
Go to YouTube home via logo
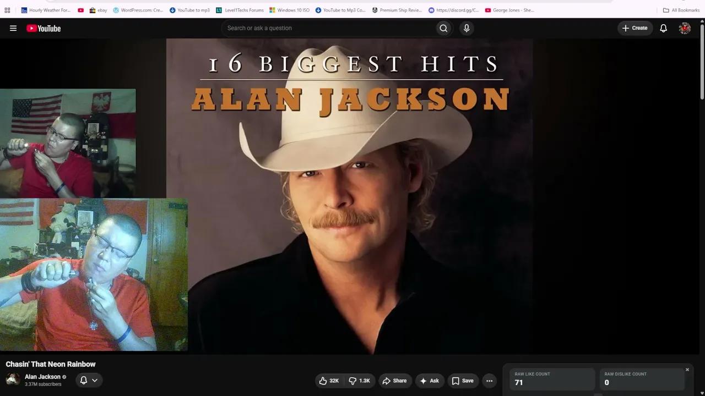44,28
